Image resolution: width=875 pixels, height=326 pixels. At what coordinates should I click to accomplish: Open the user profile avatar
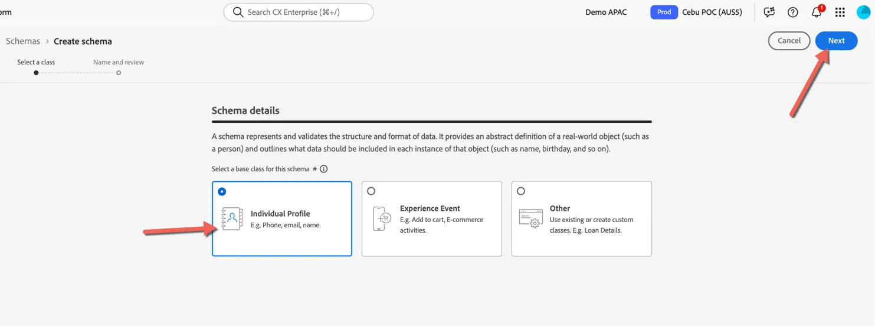[863, 12]
